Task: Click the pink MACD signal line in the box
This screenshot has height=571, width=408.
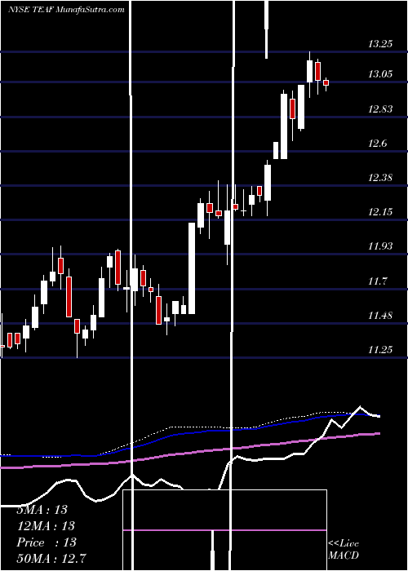Action: pos(224,530)
